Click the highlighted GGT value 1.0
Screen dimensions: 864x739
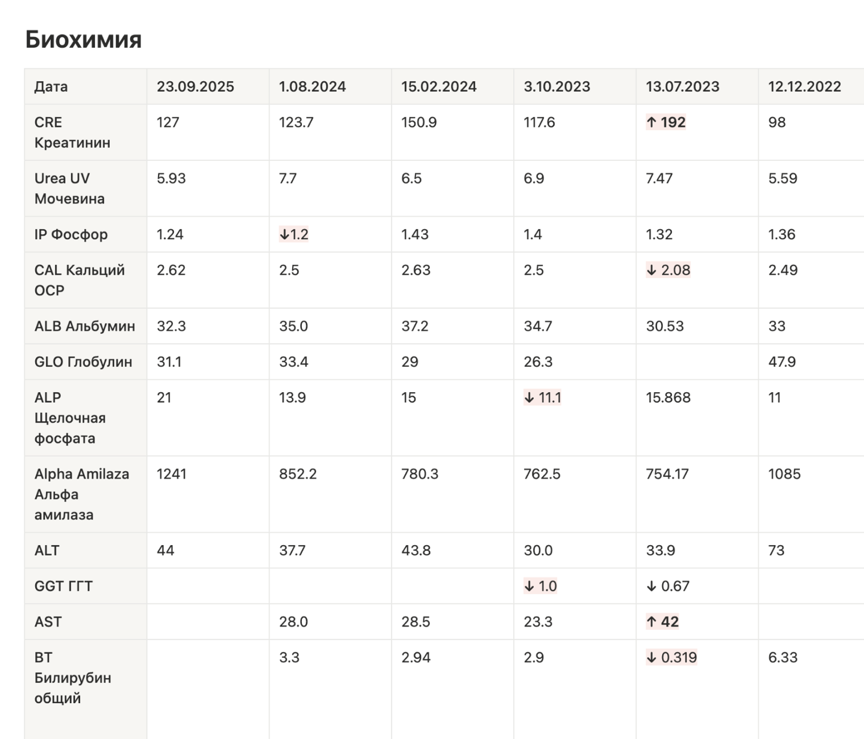click(541, 586)
